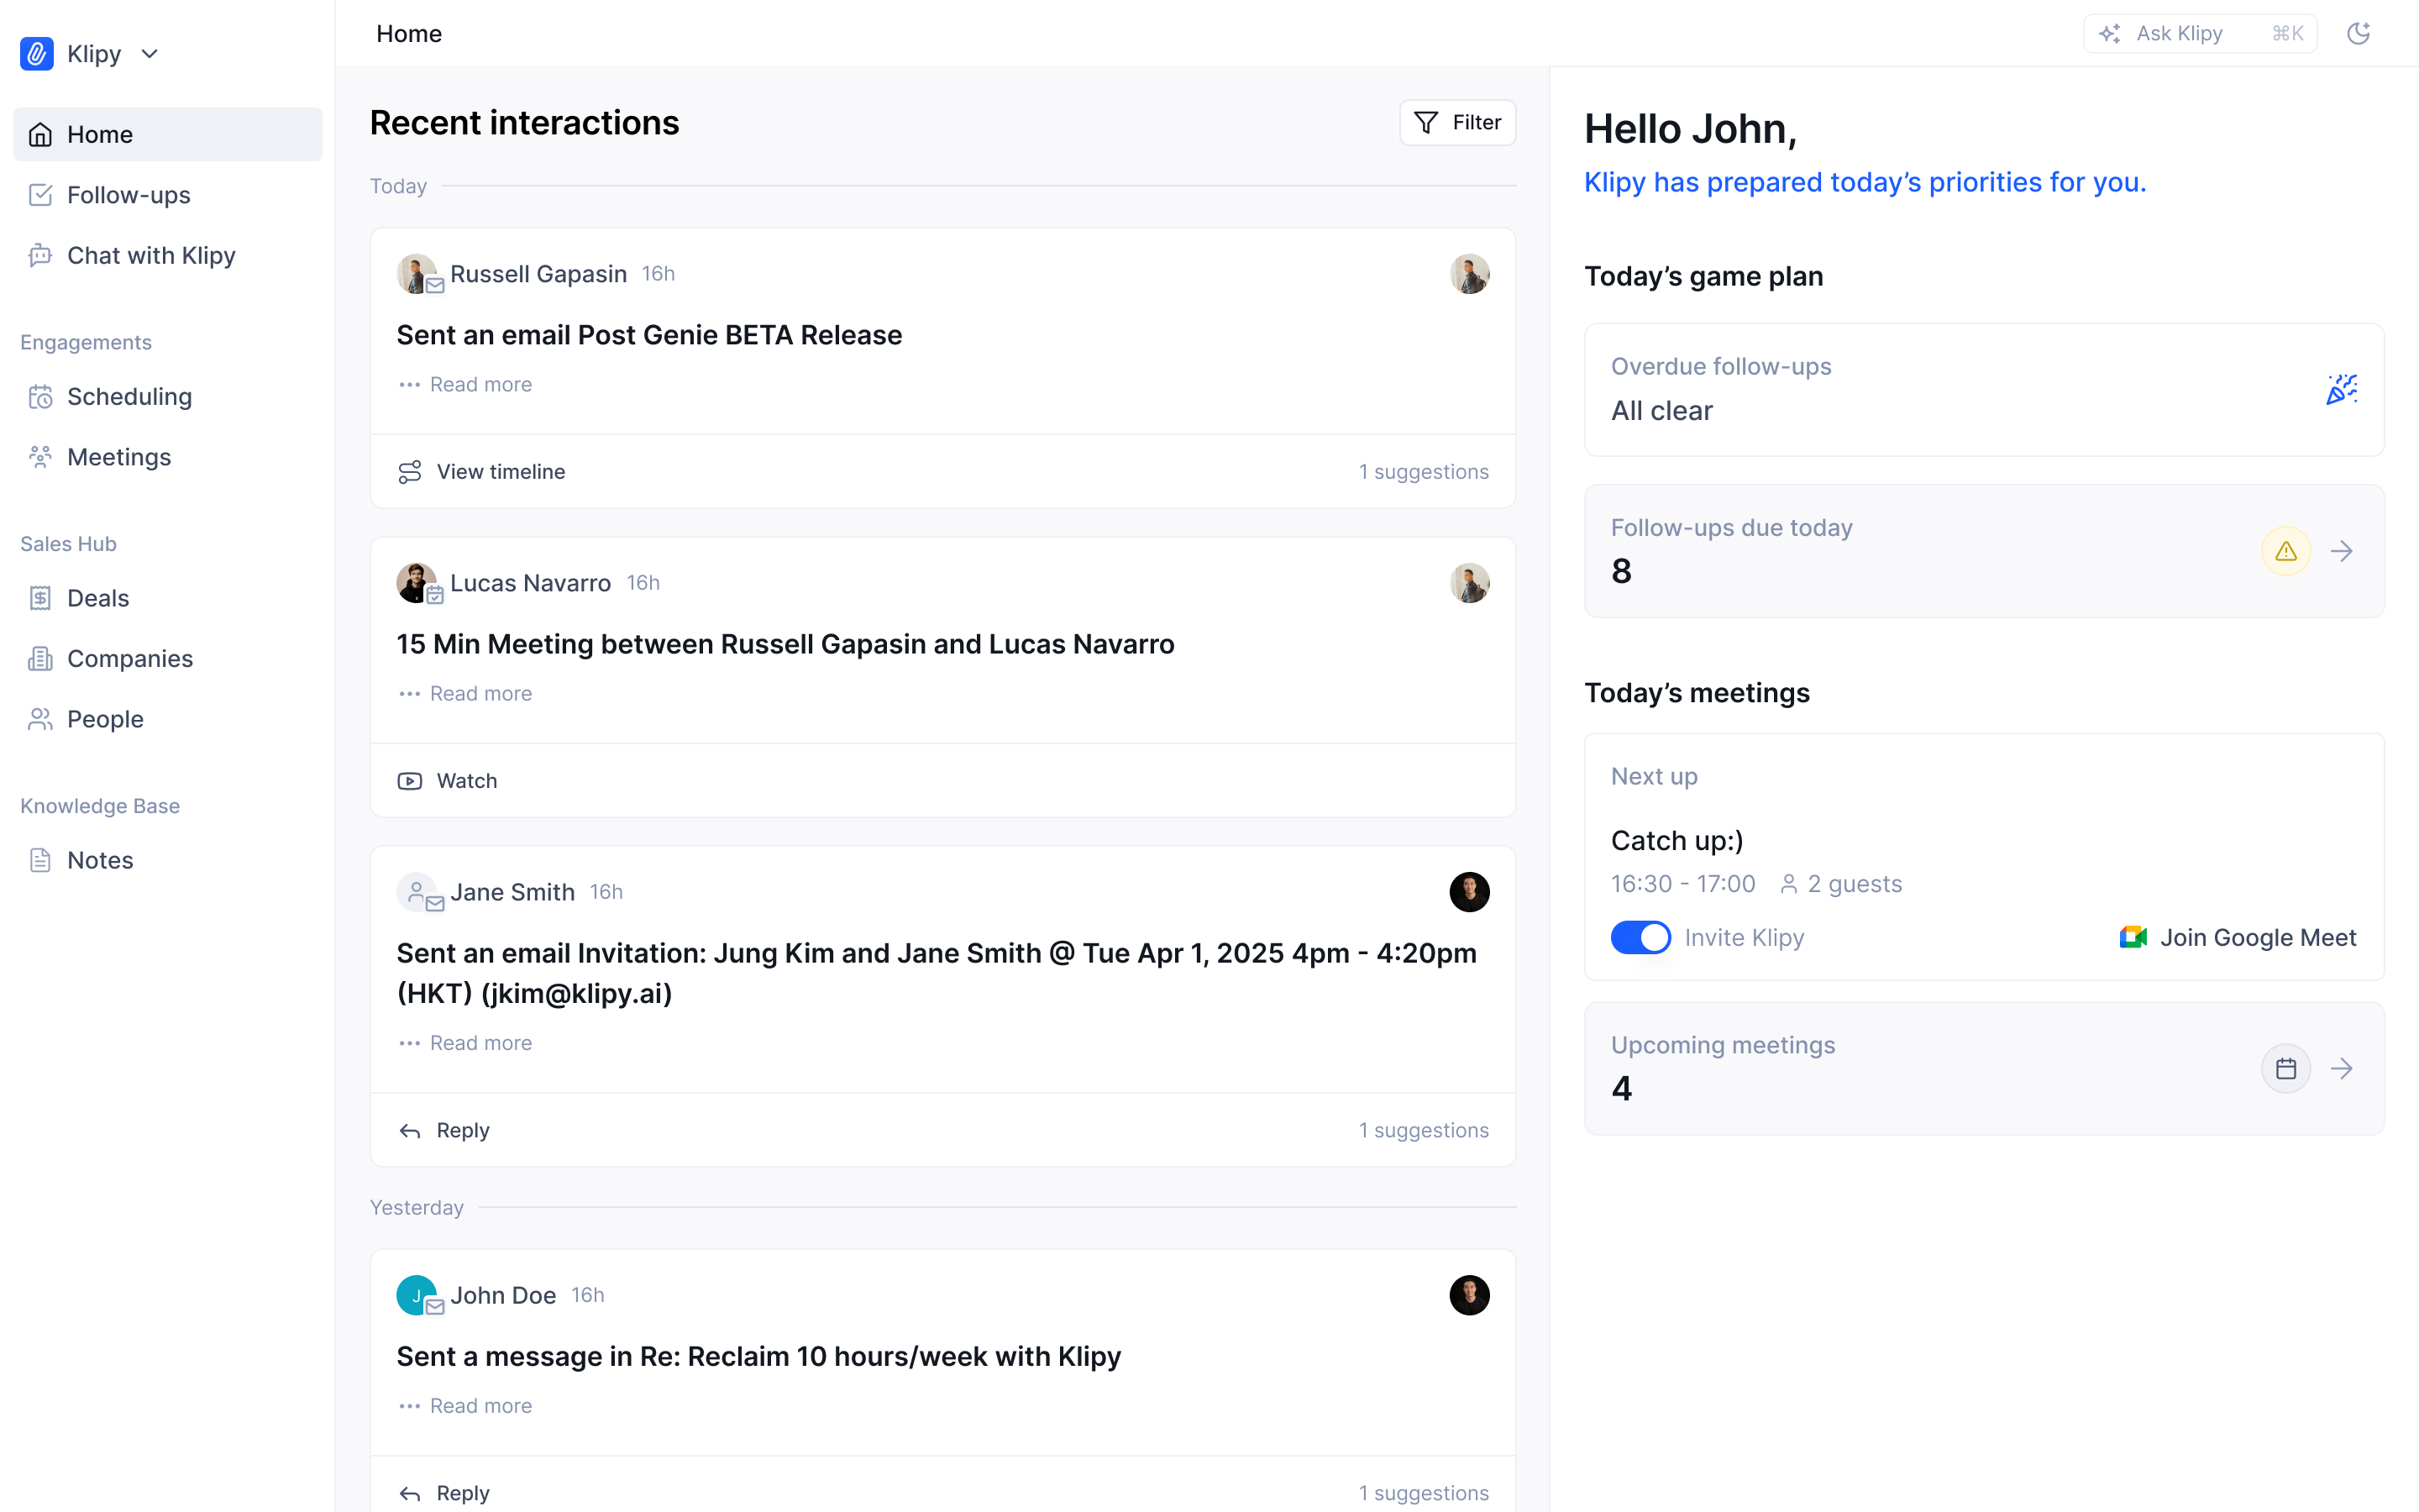Click the View timeline icon
2419x1512 pixels.
(410, 472)
